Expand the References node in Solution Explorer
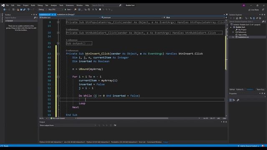The image size is (267, 150). [233, 32]
